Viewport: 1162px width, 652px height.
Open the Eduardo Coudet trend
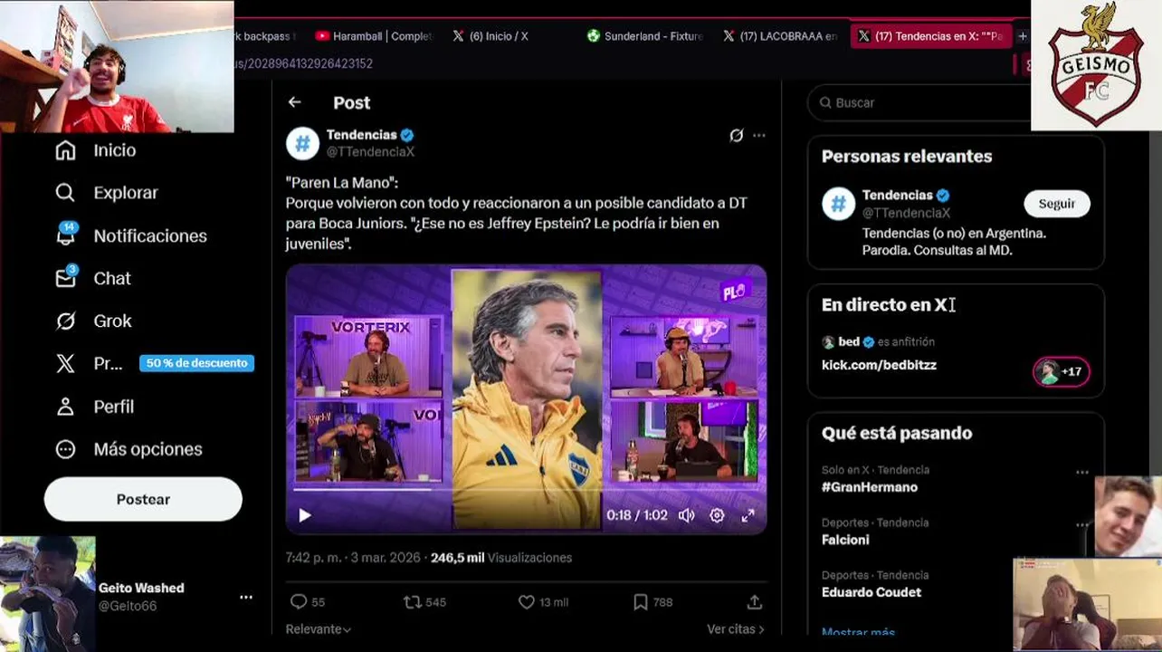tap(871, 592)
